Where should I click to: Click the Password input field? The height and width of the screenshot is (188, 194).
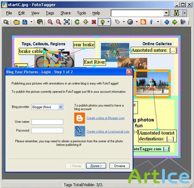coord(47,131)
